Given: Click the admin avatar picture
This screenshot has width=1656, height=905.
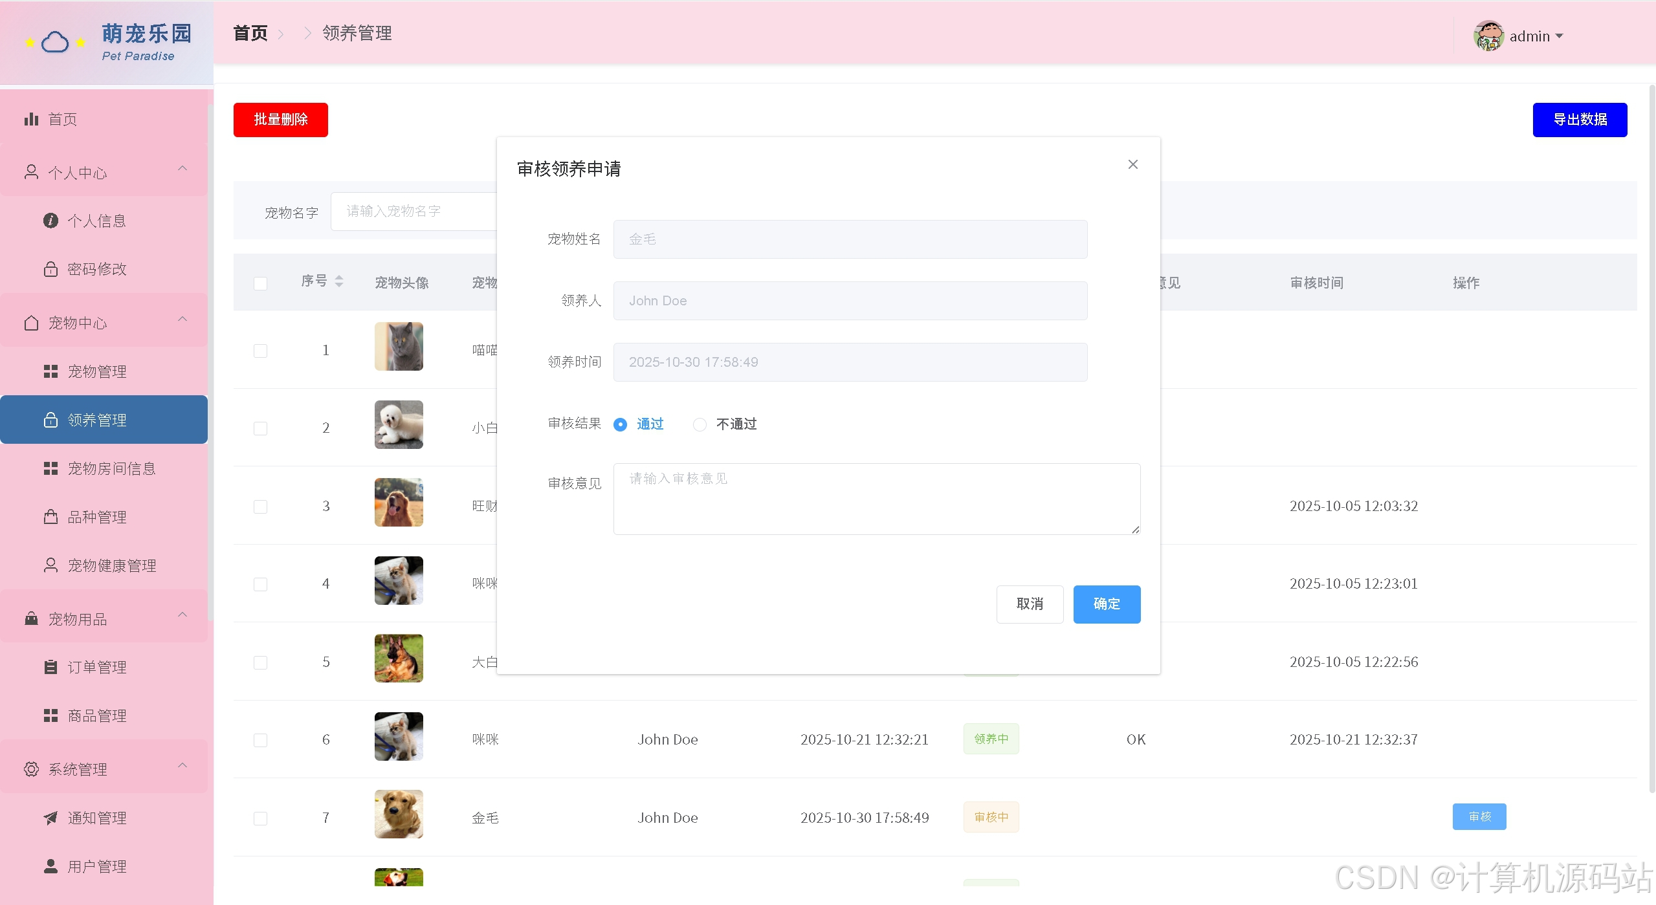Looking at the screenshot, I should click(x=1488, y=36).
